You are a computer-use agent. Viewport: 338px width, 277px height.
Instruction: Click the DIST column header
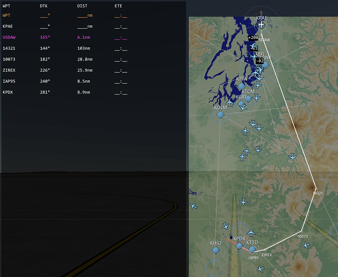(82, 6)
